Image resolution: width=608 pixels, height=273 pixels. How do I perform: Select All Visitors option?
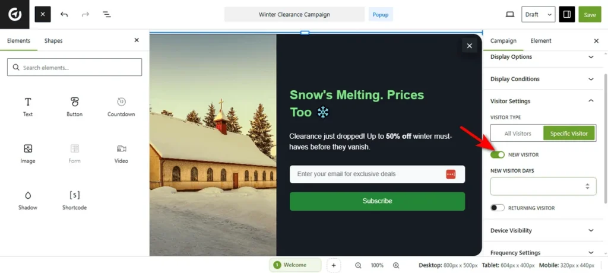[x=517, y=134]
